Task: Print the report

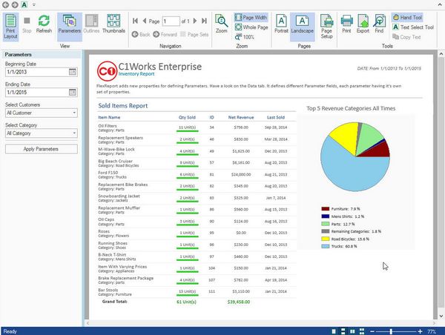Action: (x=346, y=24)
